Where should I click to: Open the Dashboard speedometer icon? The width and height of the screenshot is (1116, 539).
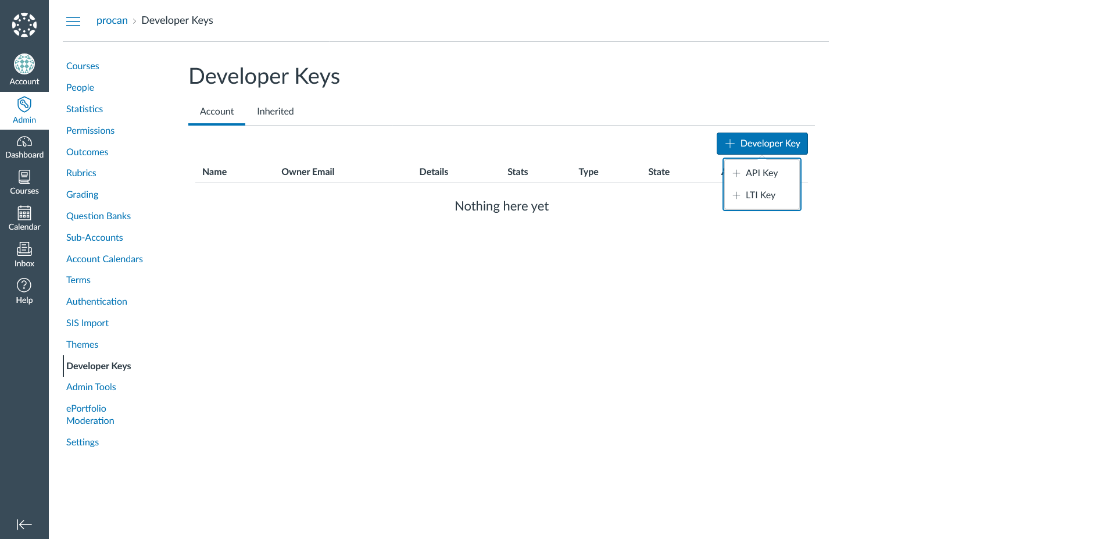[24, 141]
